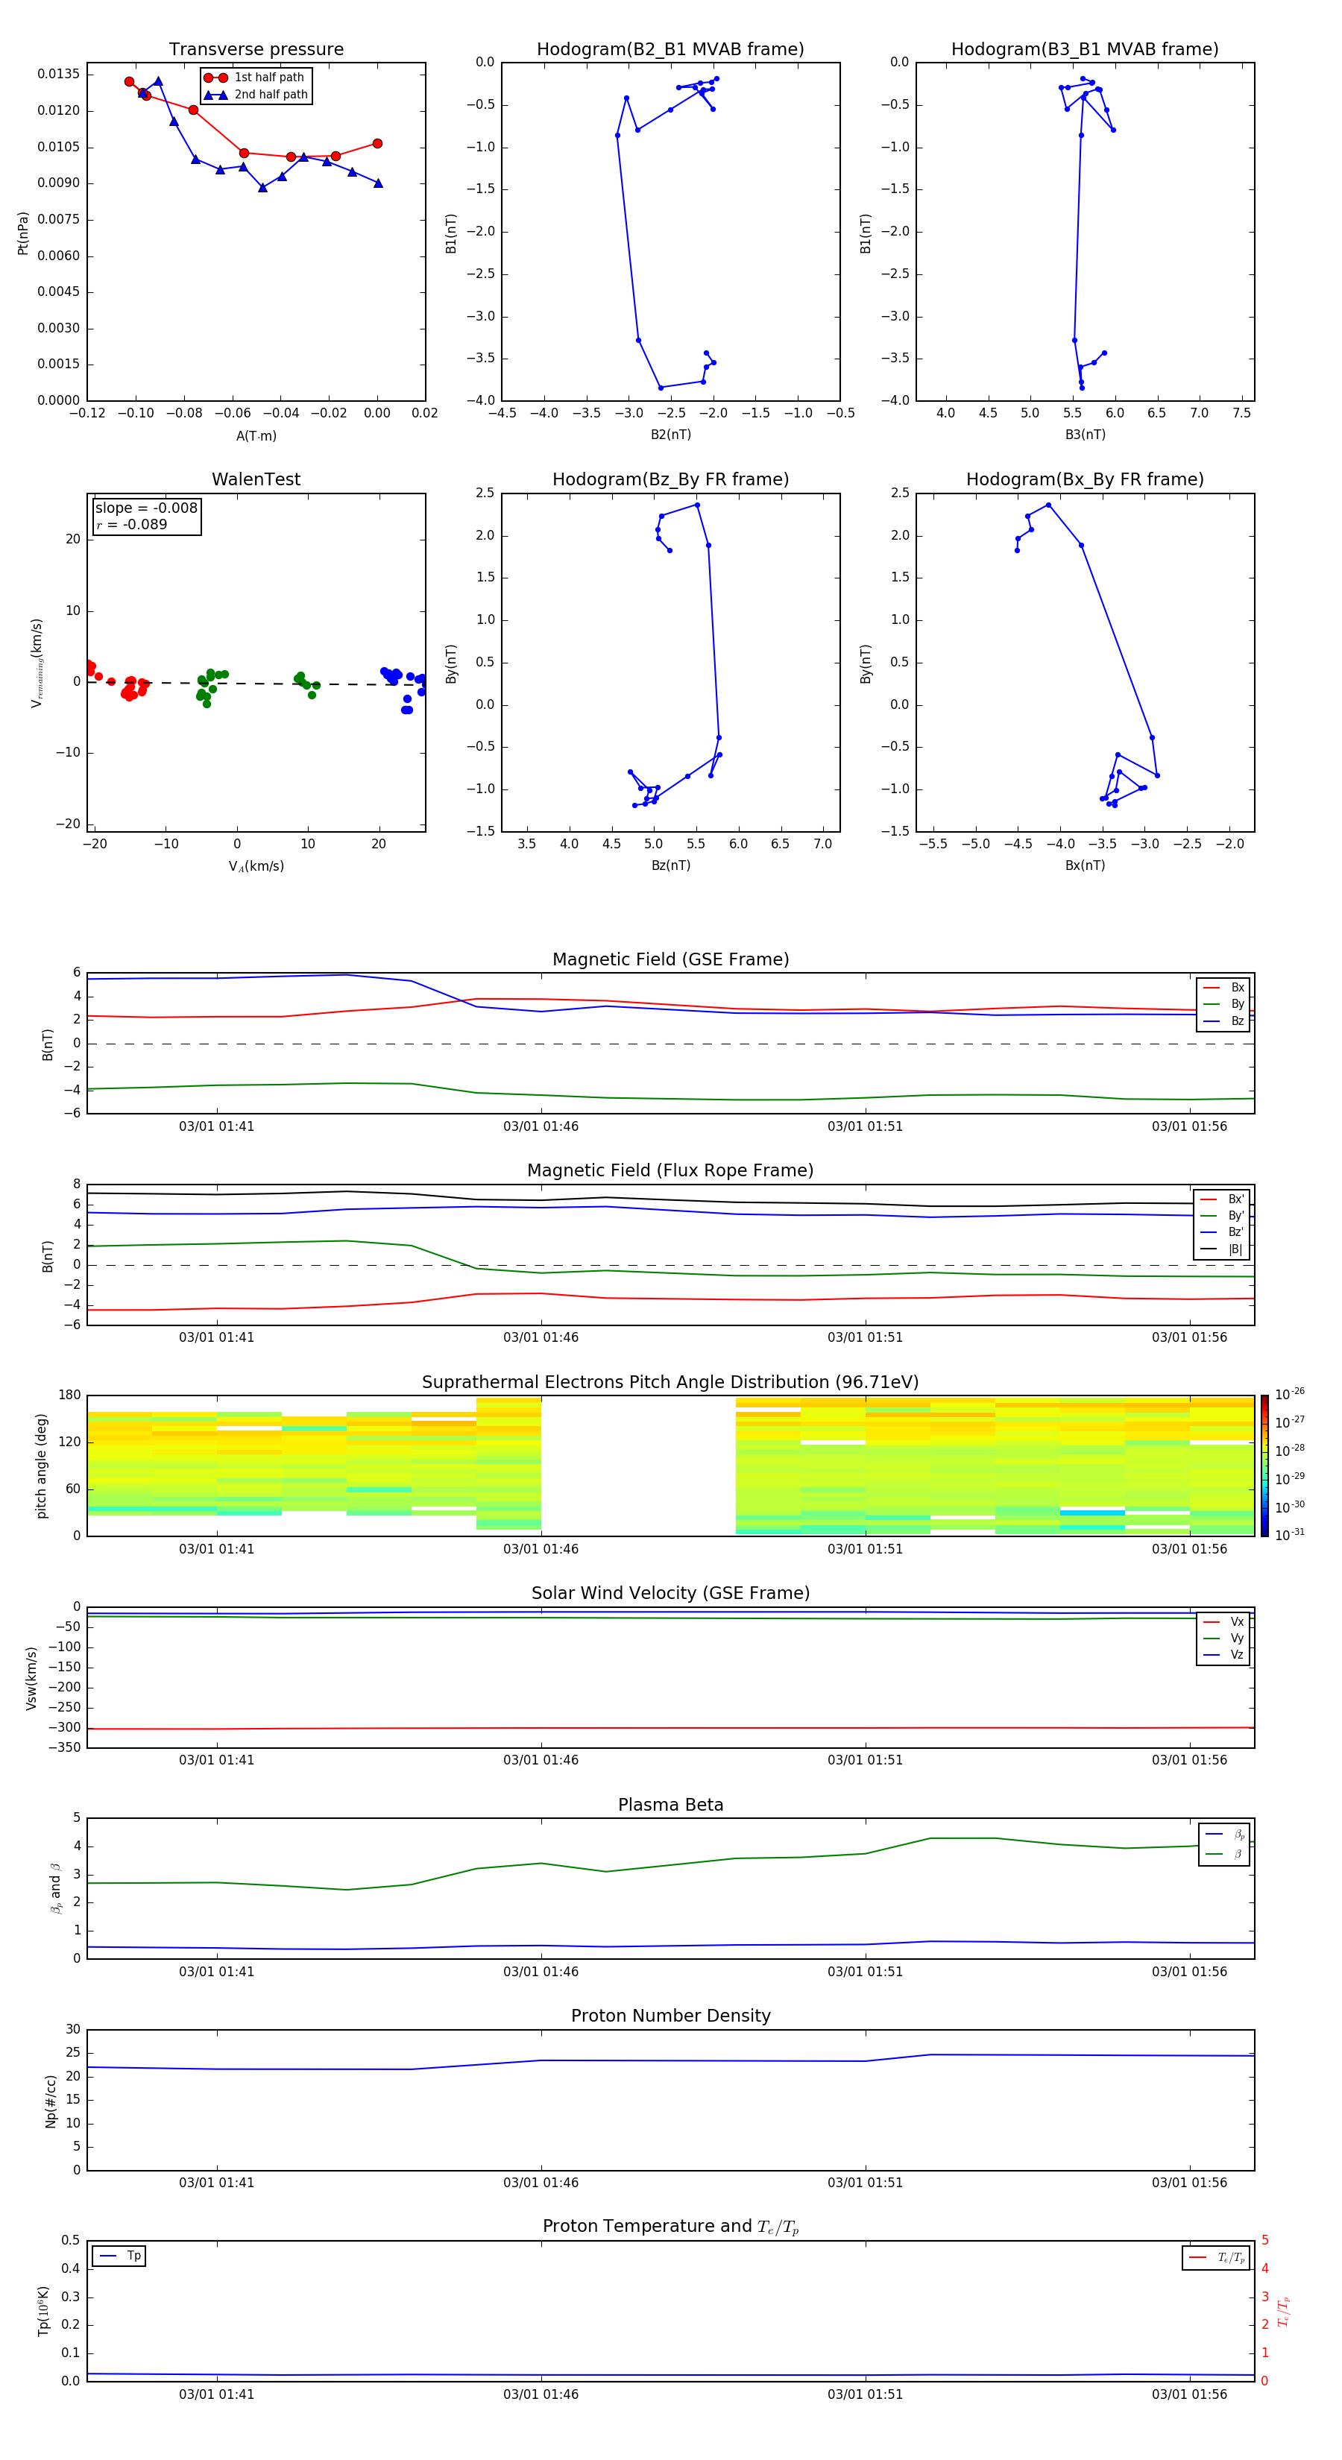Viewport: 1342px width, 2460px height.
Task: Click the 'Vsw(km/s)' axis label
Action: [31, 1678]
